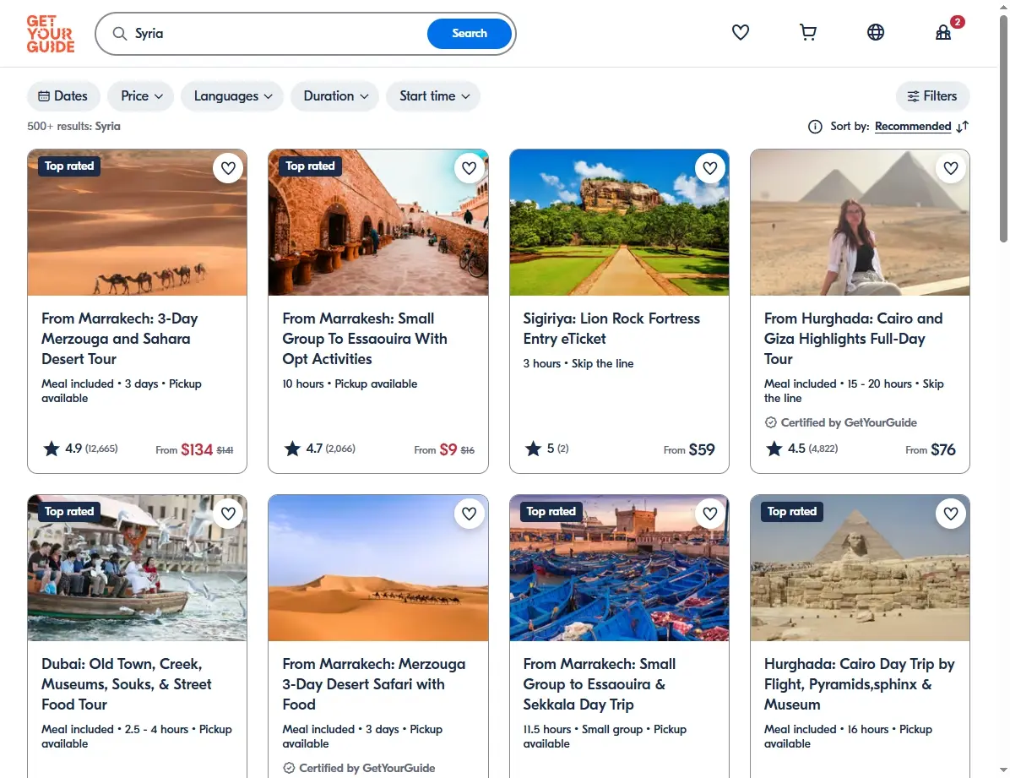Click the page vertical scrollbar thumb
The height and width of the screenshot is (778, 1010).
point(1003,128)
